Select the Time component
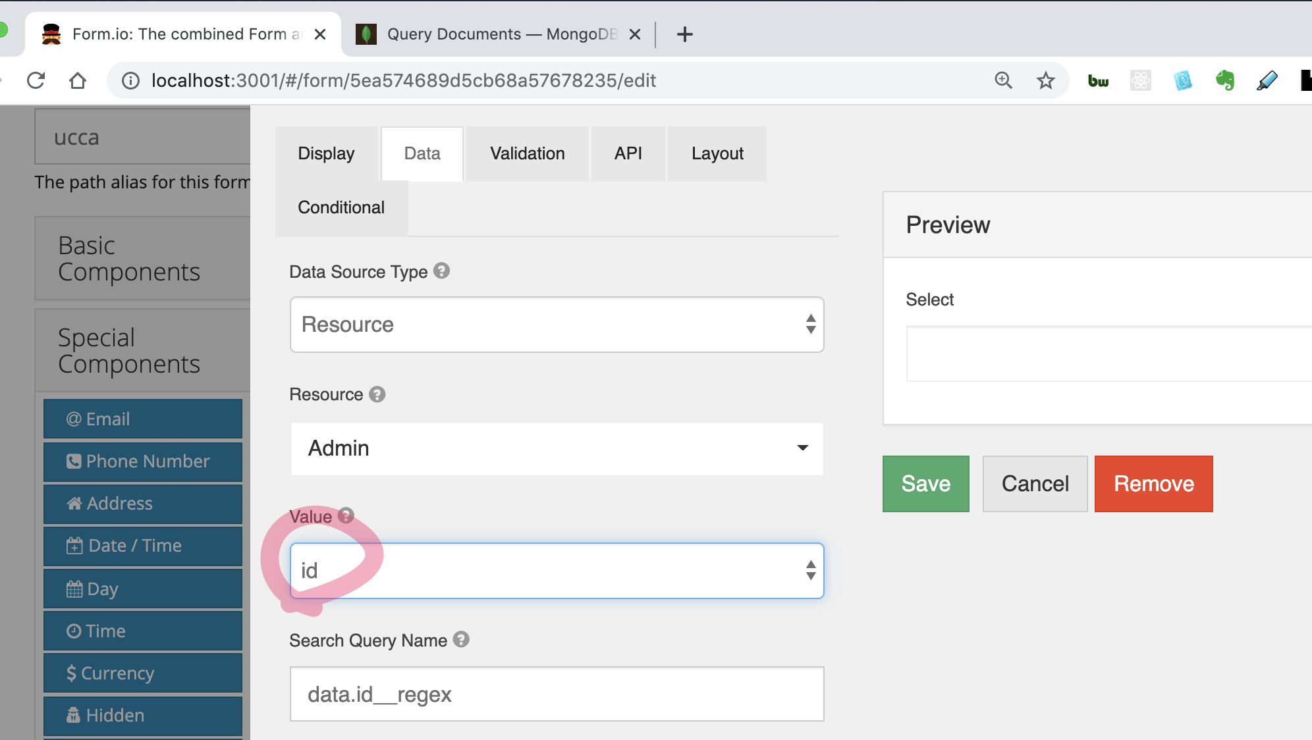This screenshot has width=1312, height=740. tap(142, 631)
